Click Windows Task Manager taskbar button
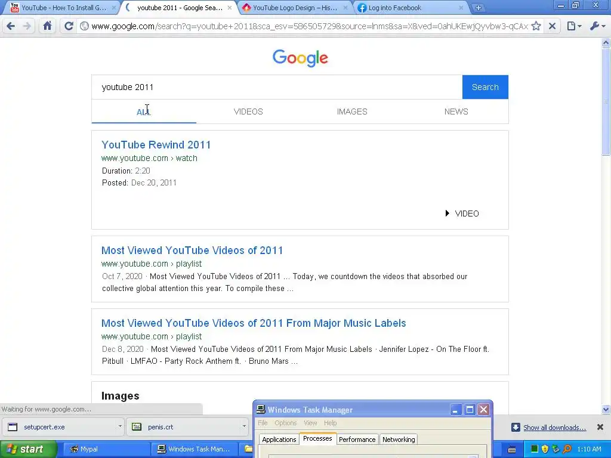The width and height of the screenshot is (611, 458). (x=196, y=449)
